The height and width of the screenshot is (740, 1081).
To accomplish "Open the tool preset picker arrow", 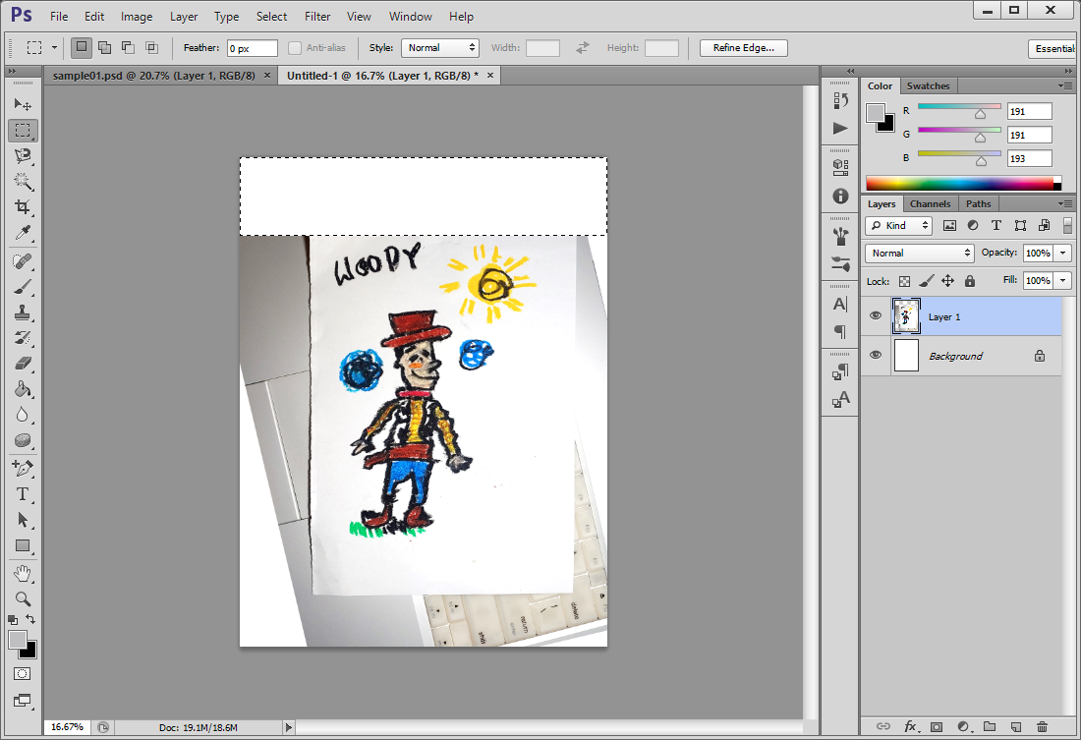I will [x=54, y=47].
